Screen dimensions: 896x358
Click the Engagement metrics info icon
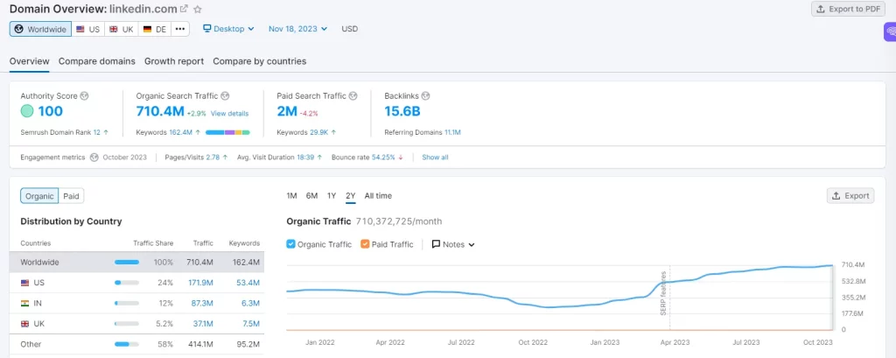(x=94, y=158)
